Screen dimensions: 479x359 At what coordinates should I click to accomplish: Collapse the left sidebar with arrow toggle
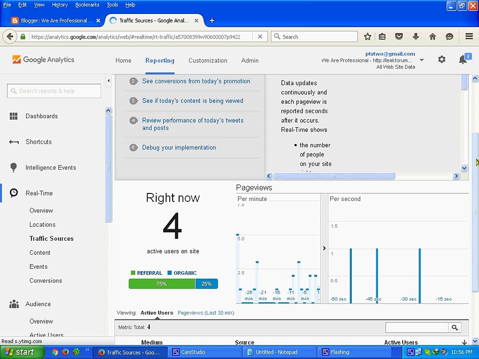click(108, 81)
